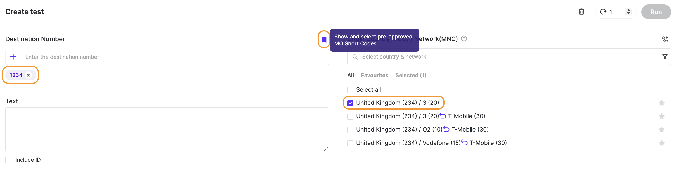Click the plus icon to add a destination number
Screen dimensions: 676x175
click(13, 57)
